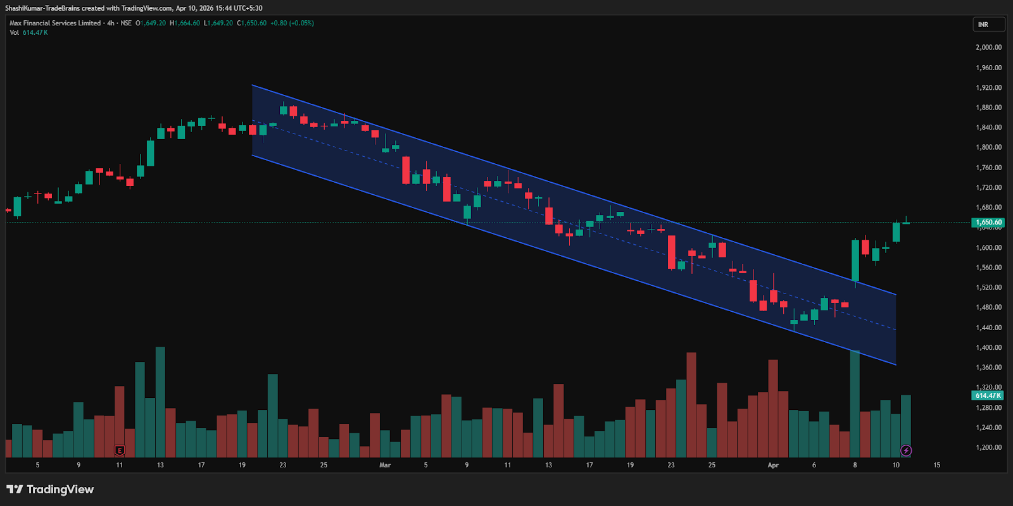Click the 'Mar' label on the time axis
The height and width of the screenshot is (506, 1013).
pos(385,466)
